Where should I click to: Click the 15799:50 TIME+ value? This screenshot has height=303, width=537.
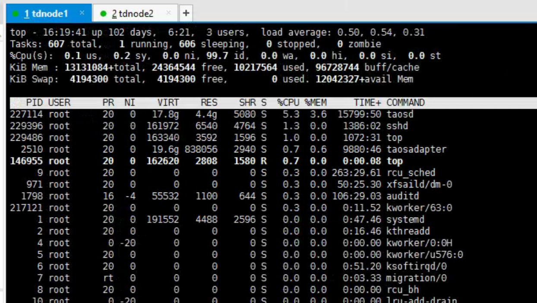point(359,114)
